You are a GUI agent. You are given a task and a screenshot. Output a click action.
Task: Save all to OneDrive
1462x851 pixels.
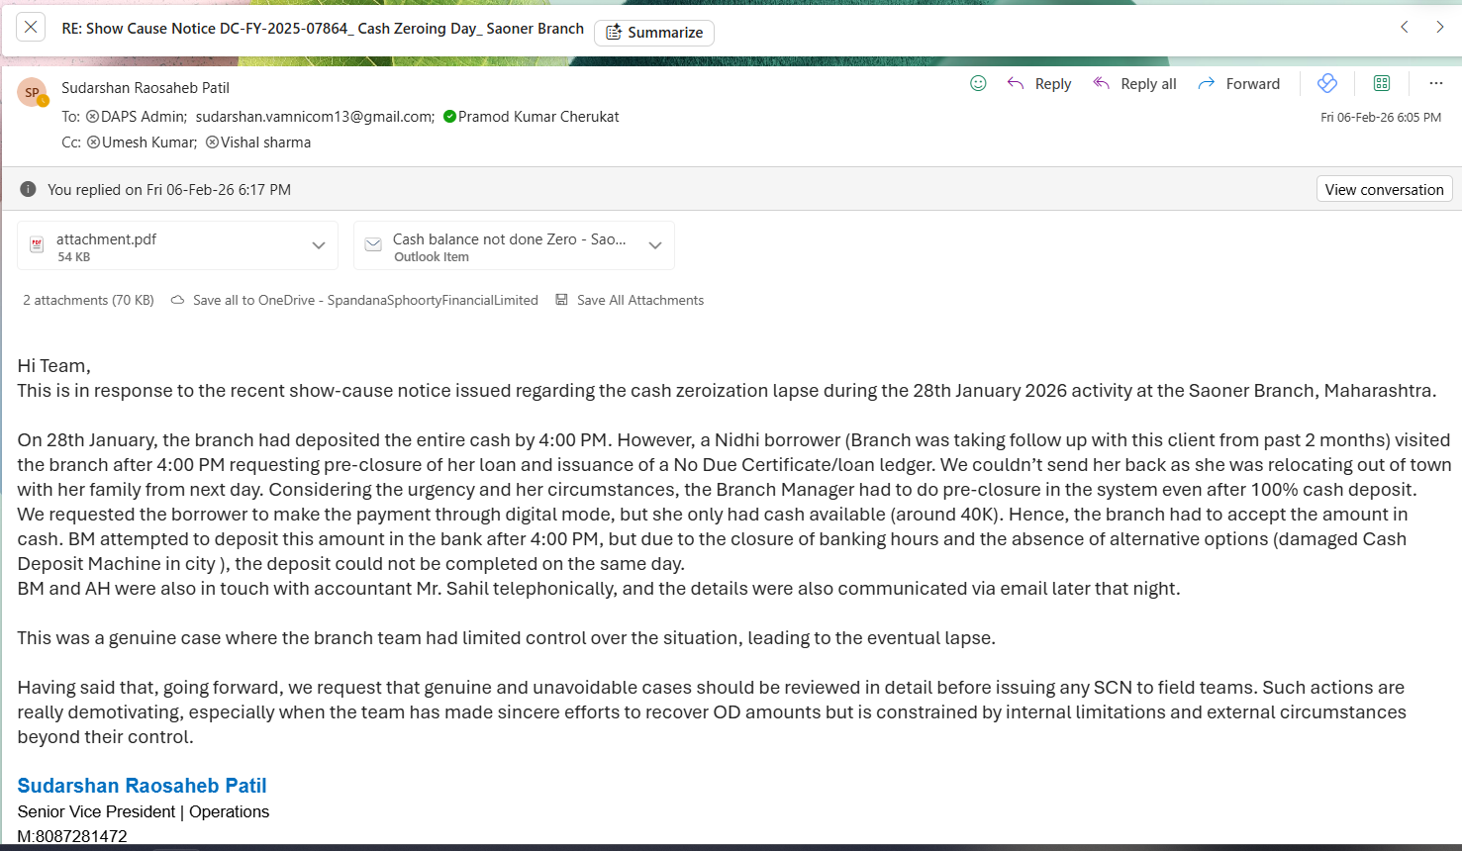pyautogui.click(x=354, y=300)
